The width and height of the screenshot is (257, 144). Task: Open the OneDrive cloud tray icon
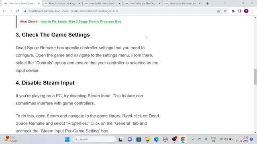tap(200, 139)
